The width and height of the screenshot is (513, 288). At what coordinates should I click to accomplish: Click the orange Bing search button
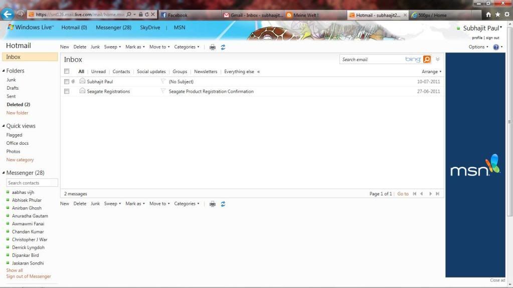coord(427,60)
